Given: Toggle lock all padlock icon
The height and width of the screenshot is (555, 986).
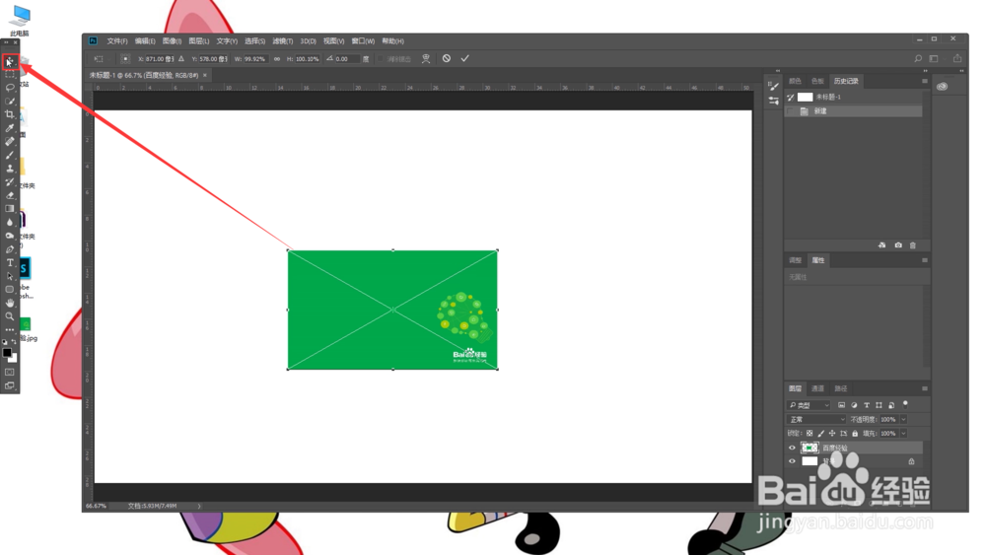Looking at the screenshot, I should tap(855, 433).
